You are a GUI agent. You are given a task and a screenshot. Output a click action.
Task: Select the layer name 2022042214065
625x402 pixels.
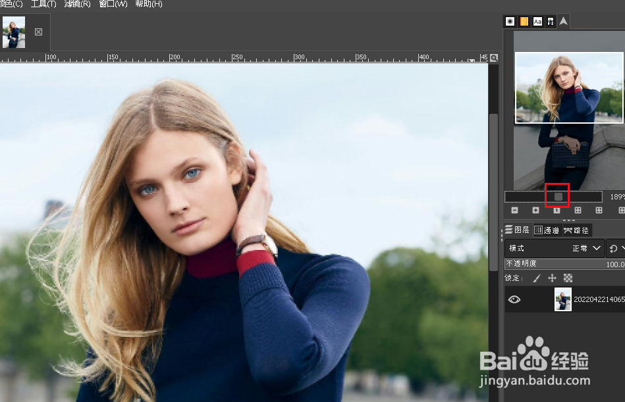point(599,299)
